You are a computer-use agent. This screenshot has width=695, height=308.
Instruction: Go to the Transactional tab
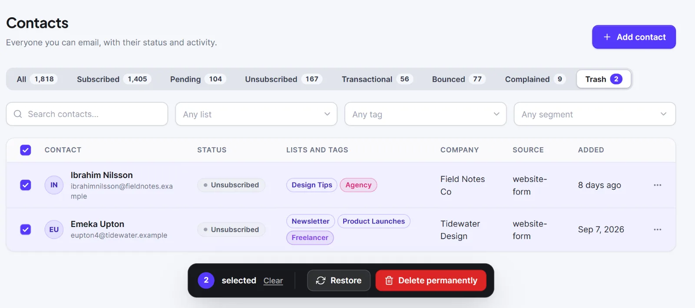(x=377, y=79)
